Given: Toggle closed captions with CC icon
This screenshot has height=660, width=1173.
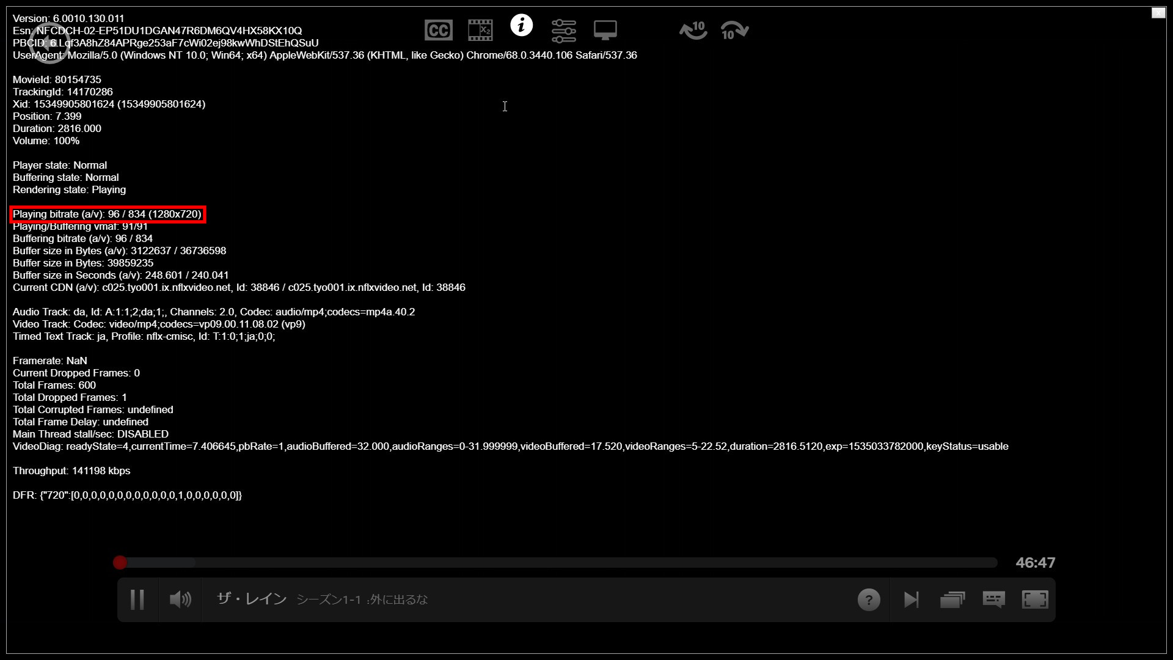Looking at the screenshot, I should (438, 30).
